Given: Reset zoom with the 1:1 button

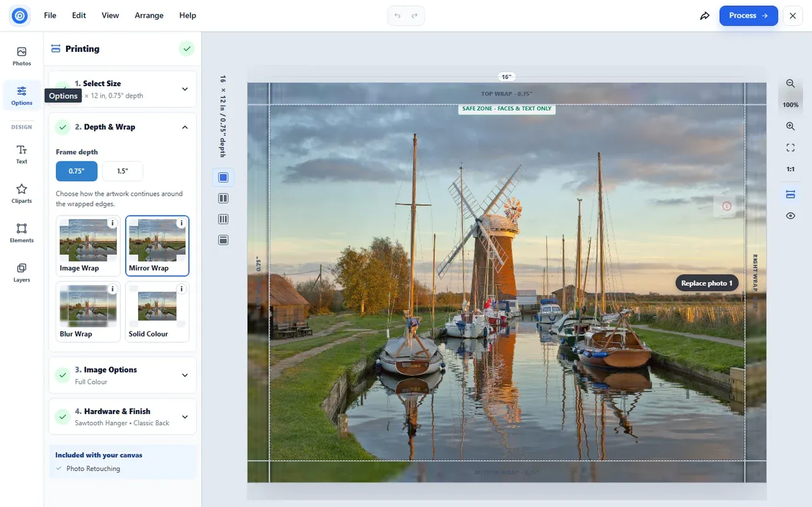Looking at the screenshot, I should point(790,169).
